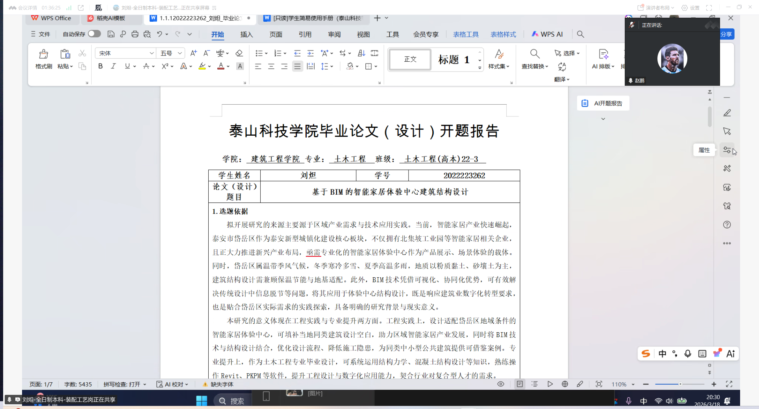This screenshot has width=759, height=409.
Task: Select the 标题 1 heading style
Action: pos(454,59)
